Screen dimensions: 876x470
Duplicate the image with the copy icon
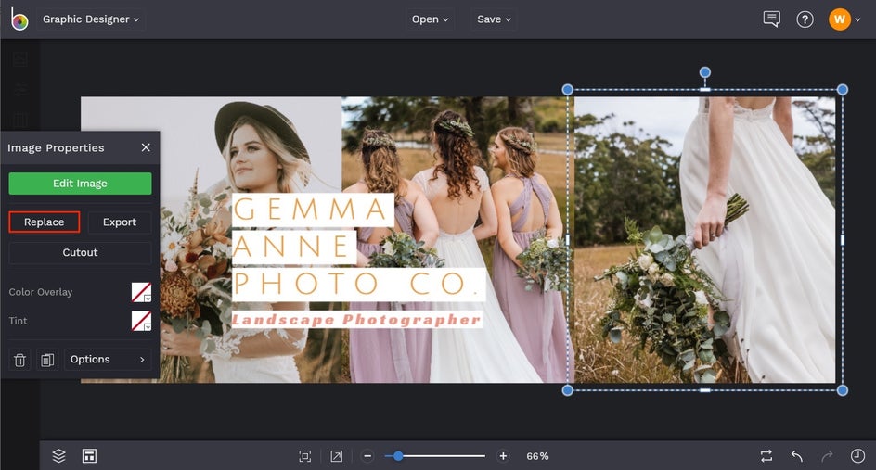(x=47, y=360)
